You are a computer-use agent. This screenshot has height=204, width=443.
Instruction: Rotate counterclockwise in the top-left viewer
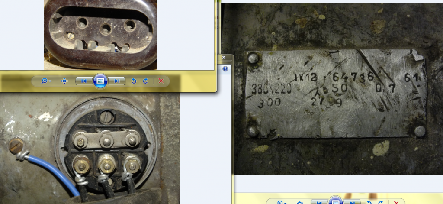click(x=134, y=81)
